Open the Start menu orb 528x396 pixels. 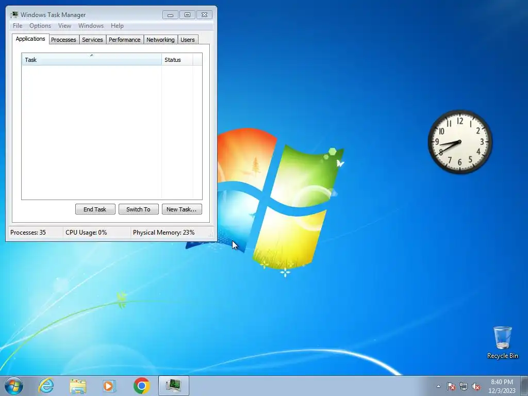[x=14, y=386]
